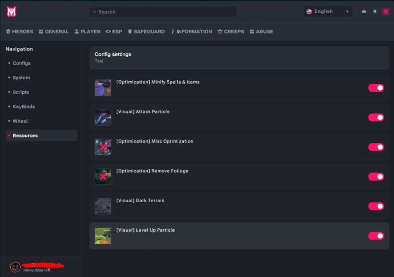Click the Level Up Particle thumbnail
394x277 pixels.
click(103, 236)
